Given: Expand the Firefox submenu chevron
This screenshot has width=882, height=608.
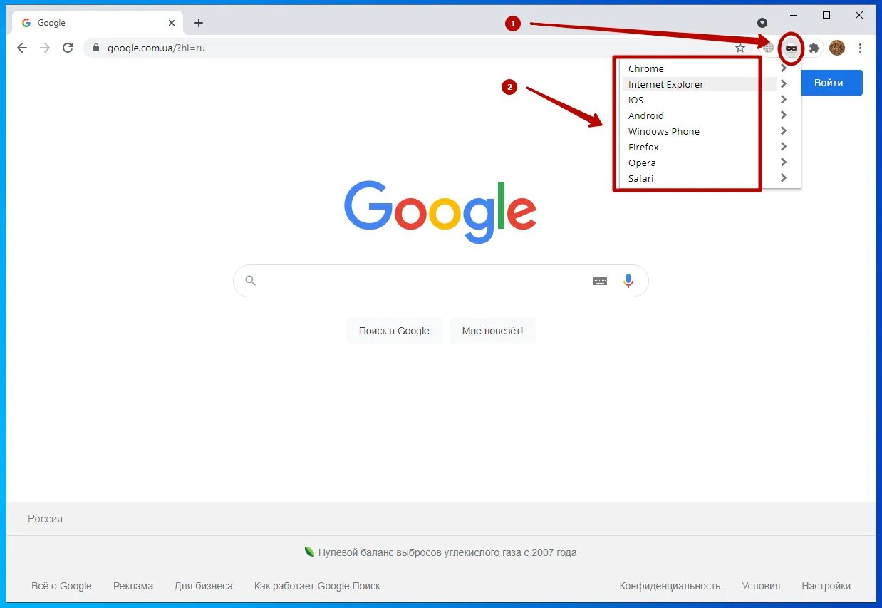Looking at the screenshot, I should [784, 147].
